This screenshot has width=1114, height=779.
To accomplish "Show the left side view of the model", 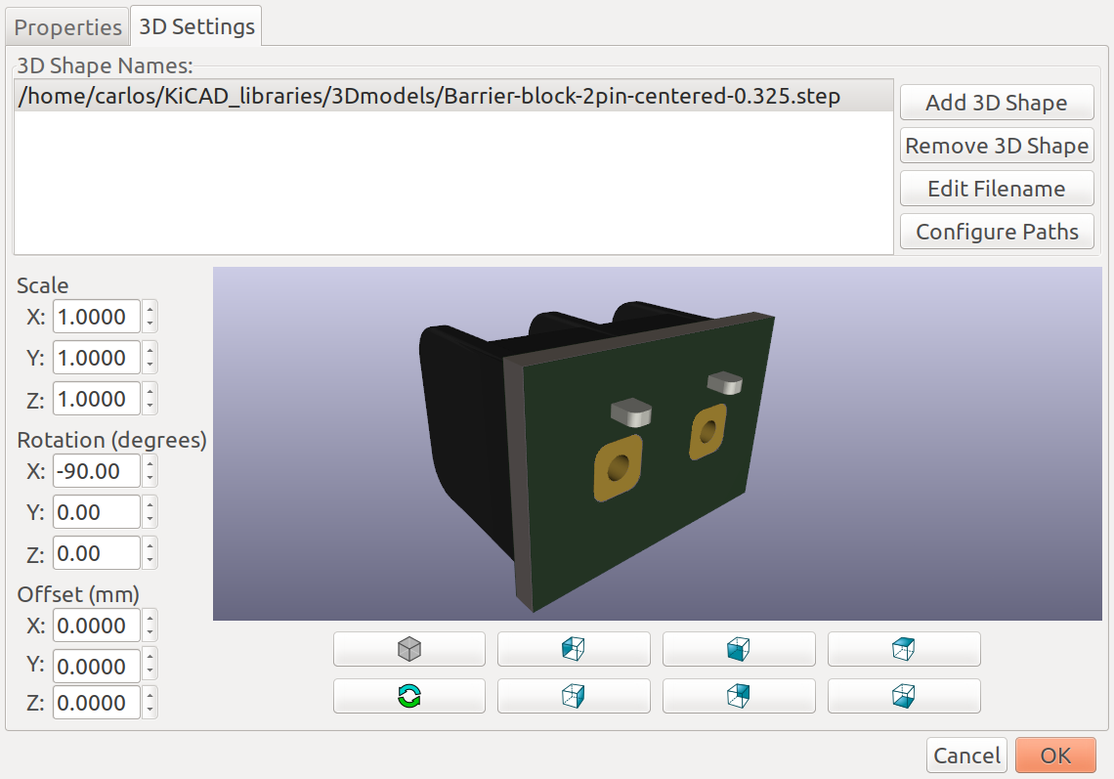I will pos(574,649).
